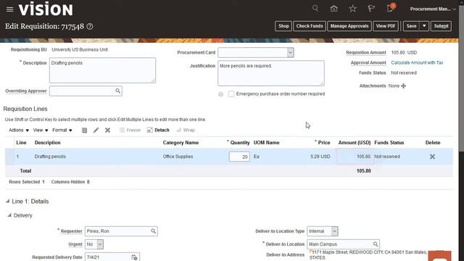
Task: Click the Shop button
Action: click(283, 26)
